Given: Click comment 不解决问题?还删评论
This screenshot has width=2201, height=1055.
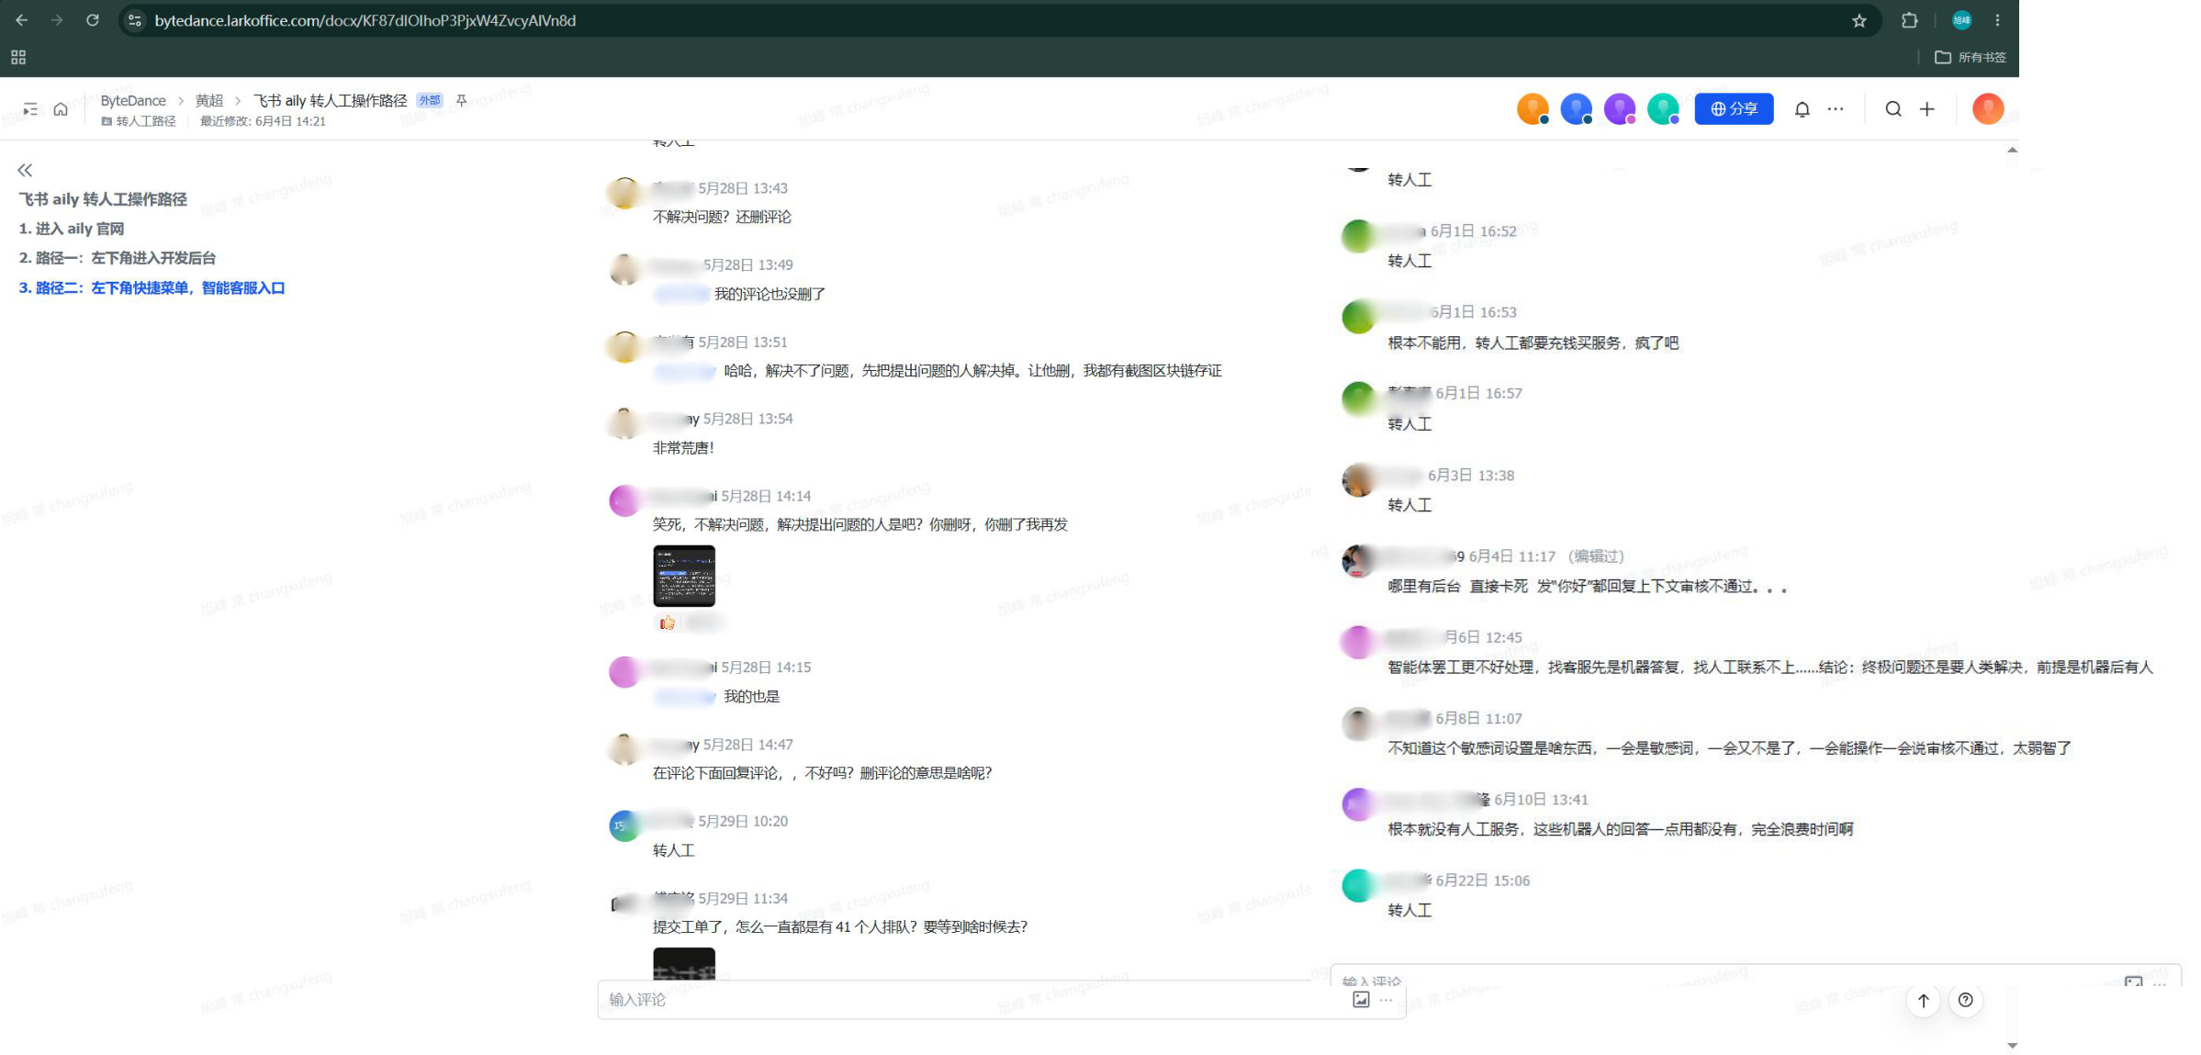Looking at the screenshot, I should (x=722, y=217).
